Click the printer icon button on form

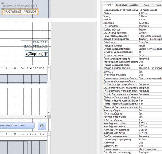tap(42, 126)
